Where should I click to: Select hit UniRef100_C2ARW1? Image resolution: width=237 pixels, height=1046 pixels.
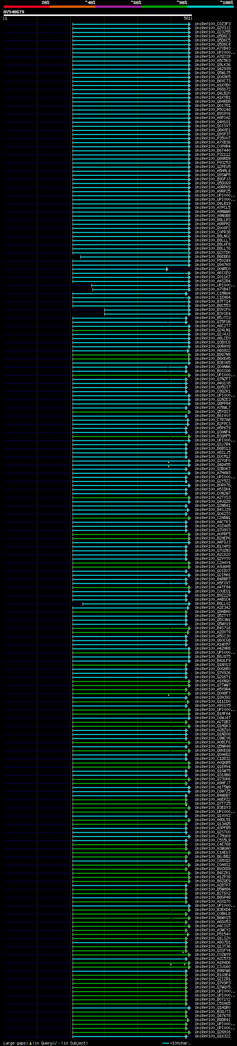212,518
